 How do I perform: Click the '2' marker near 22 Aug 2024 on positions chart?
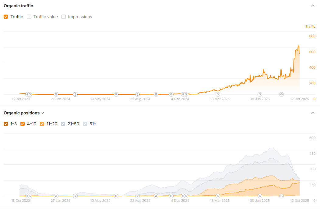tap(137, 196)
